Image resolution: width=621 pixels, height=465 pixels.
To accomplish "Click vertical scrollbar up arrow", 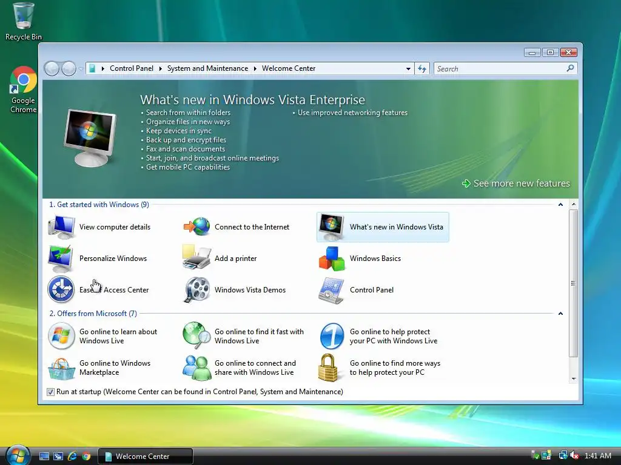I will [574, 205].
